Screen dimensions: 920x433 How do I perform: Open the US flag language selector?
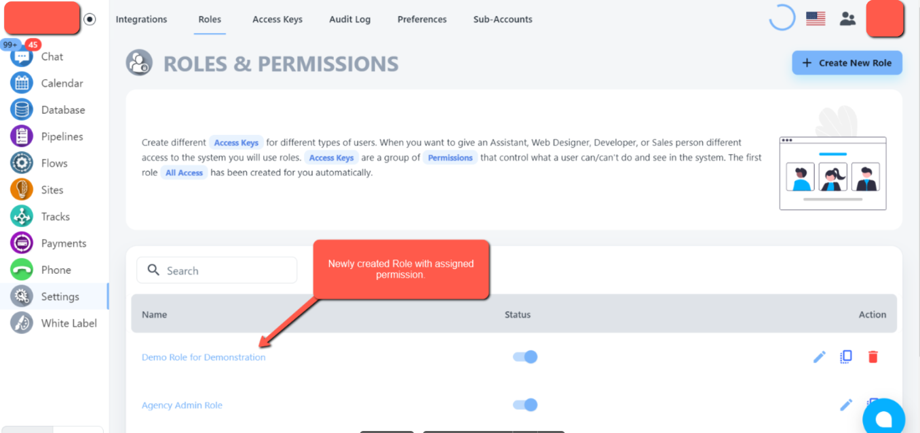tap(816, 19)
